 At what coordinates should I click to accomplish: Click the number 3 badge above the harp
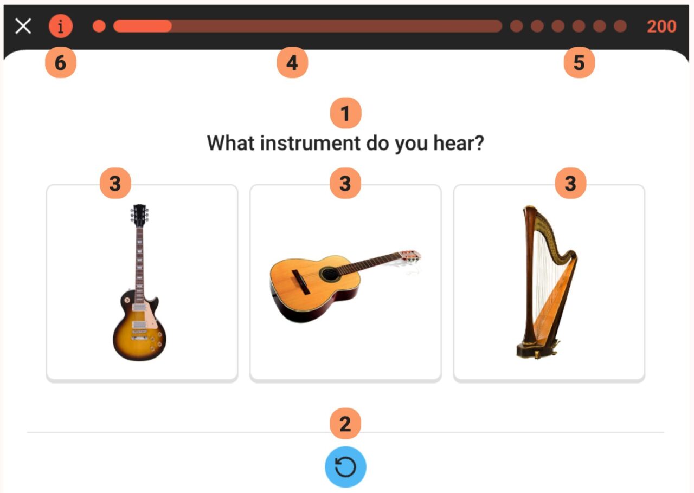[x=570, y=184]
